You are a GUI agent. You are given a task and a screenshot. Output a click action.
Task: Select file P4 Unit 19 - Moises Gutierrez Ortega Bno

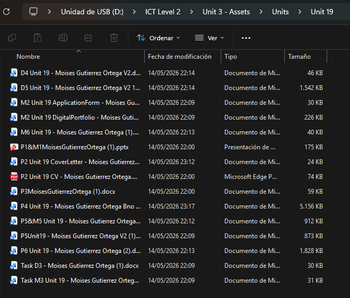click(81, 206)
